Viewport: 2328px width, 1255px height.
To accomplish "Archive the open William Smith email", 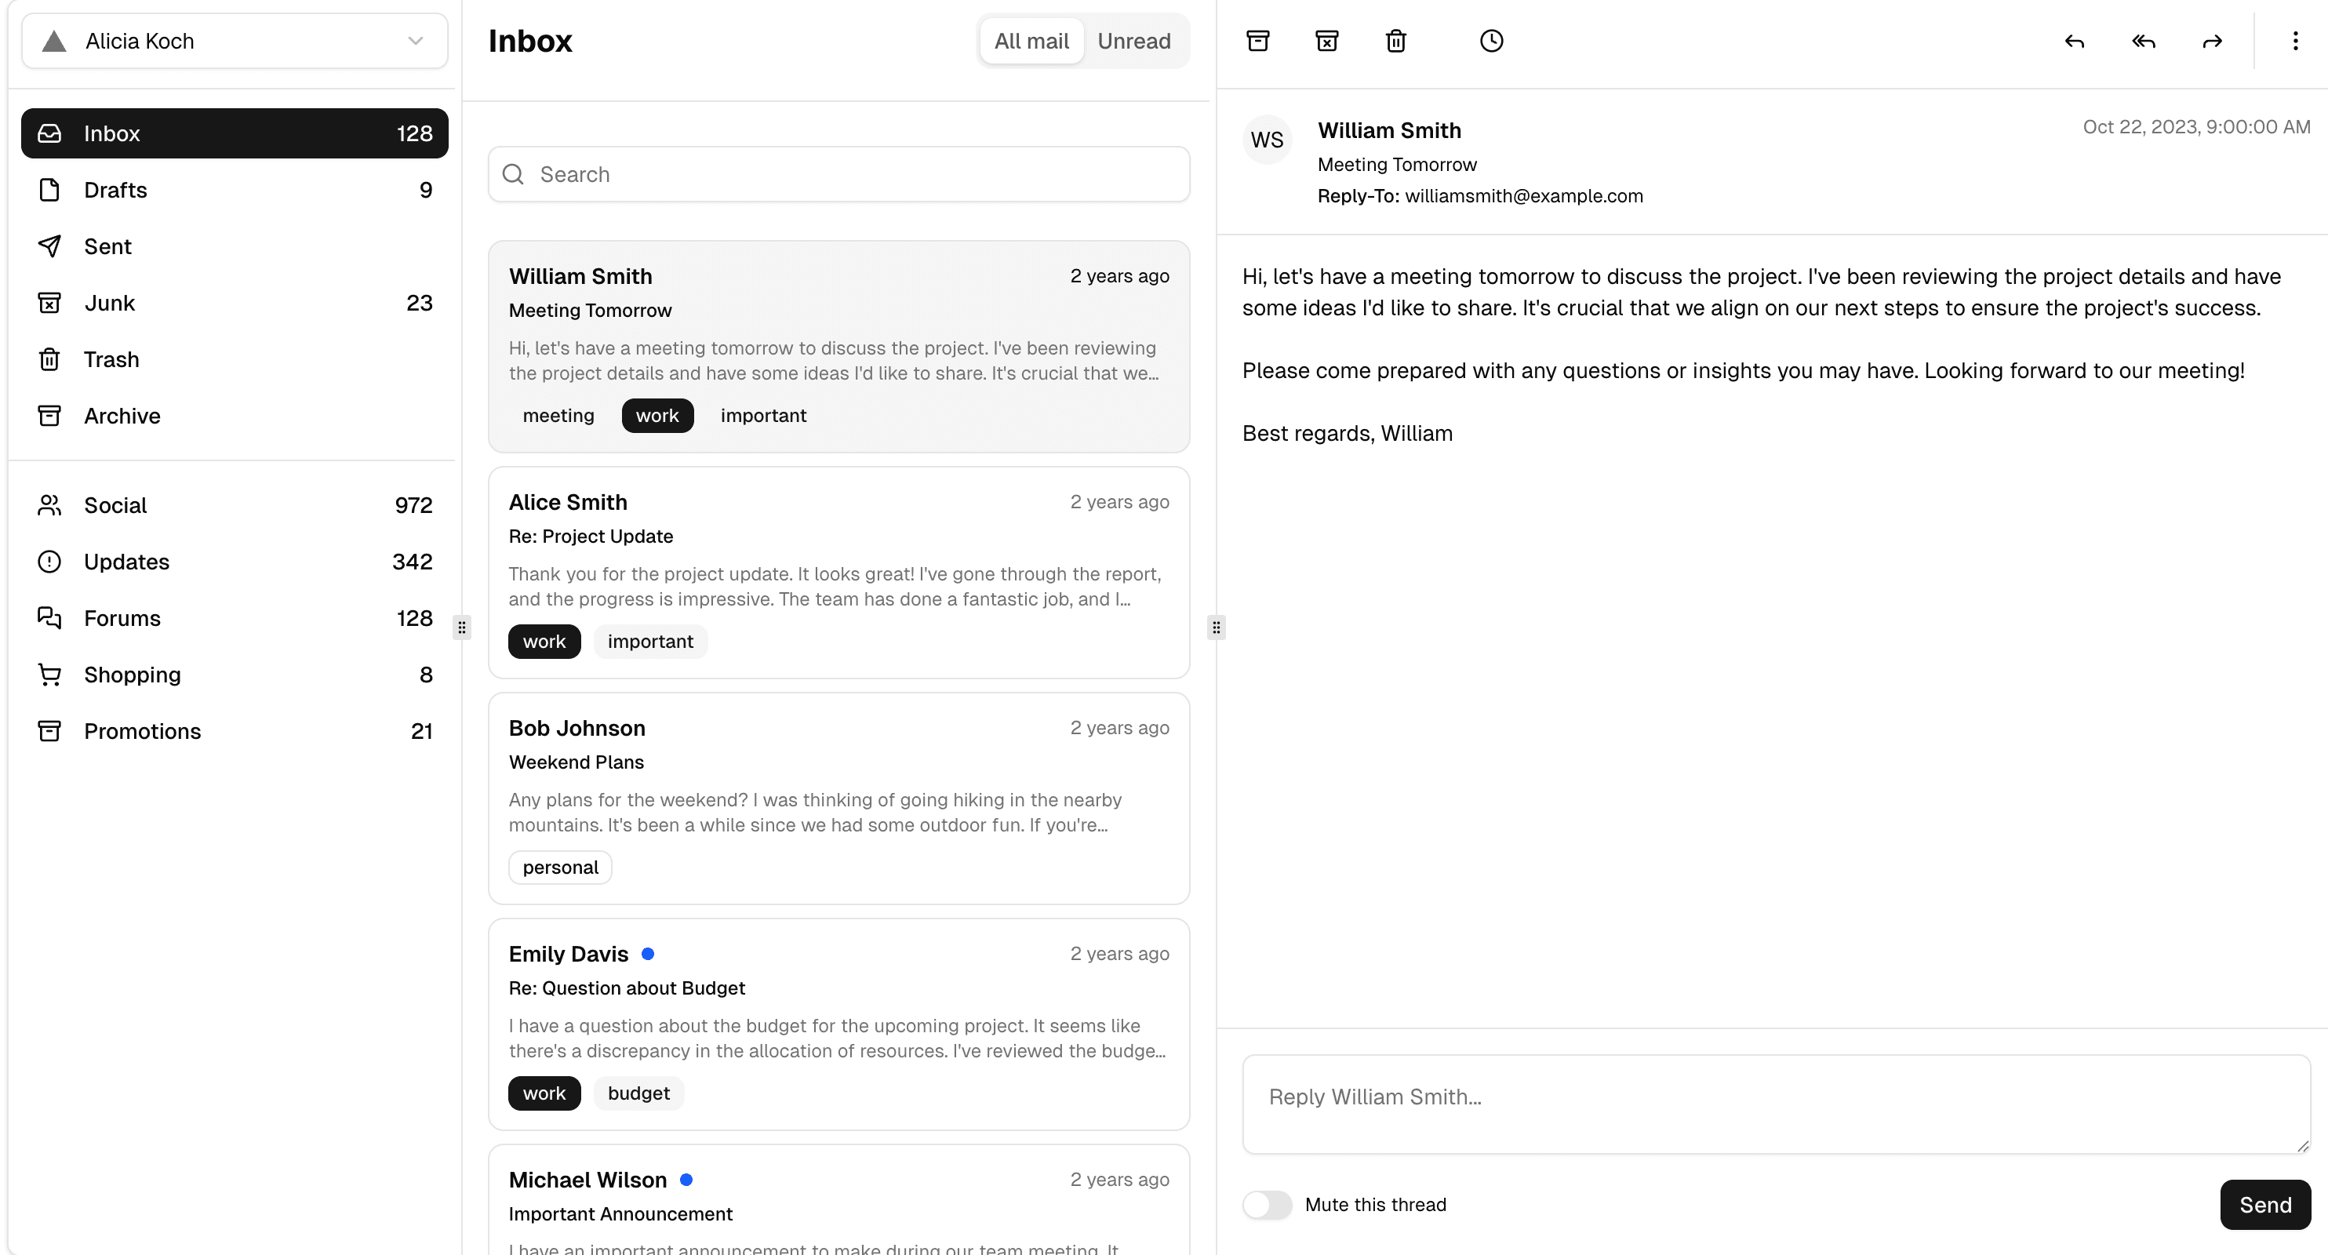I will click(x=1259, y=41).
